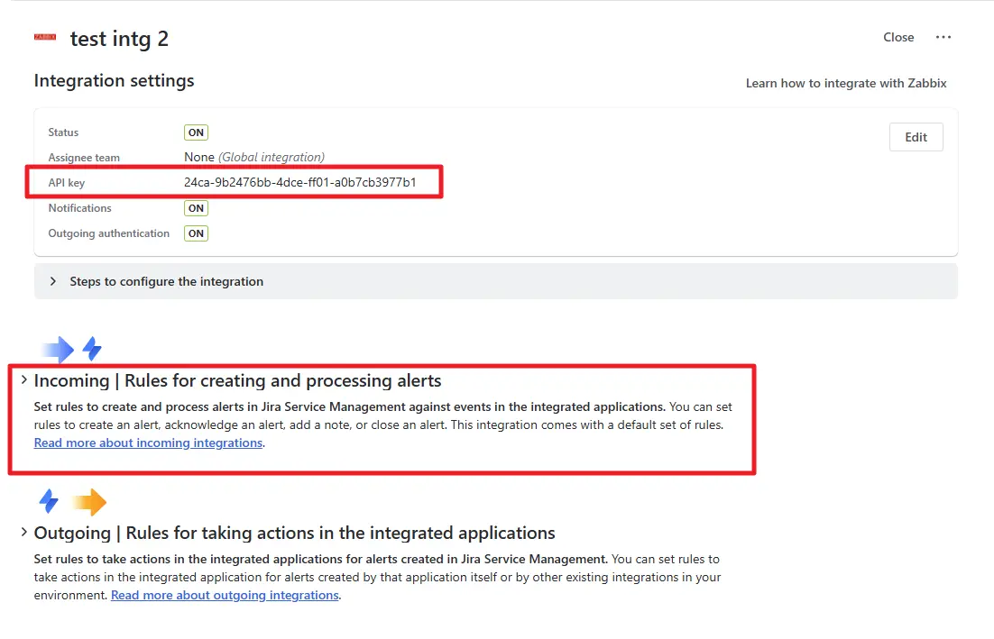Click the Close button
This screenshot has width=994, height=639.
pyautogui.click(x=898, y=37)
